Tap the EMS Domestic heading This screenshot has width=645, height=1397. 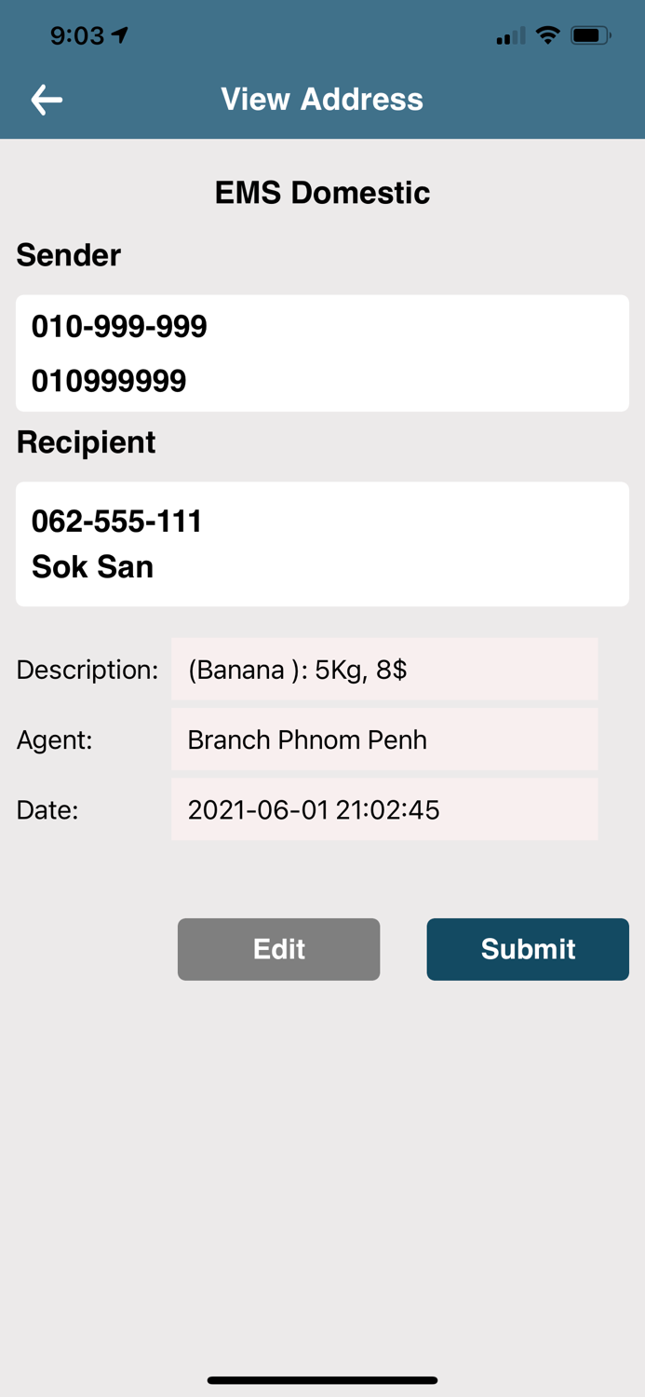coord(322,193)
